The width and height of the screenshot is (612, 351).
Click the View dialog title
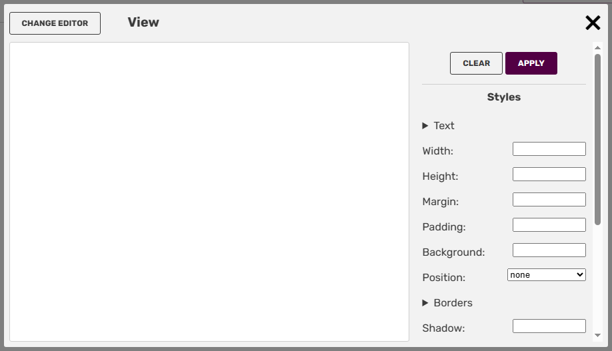coord(143,23)
